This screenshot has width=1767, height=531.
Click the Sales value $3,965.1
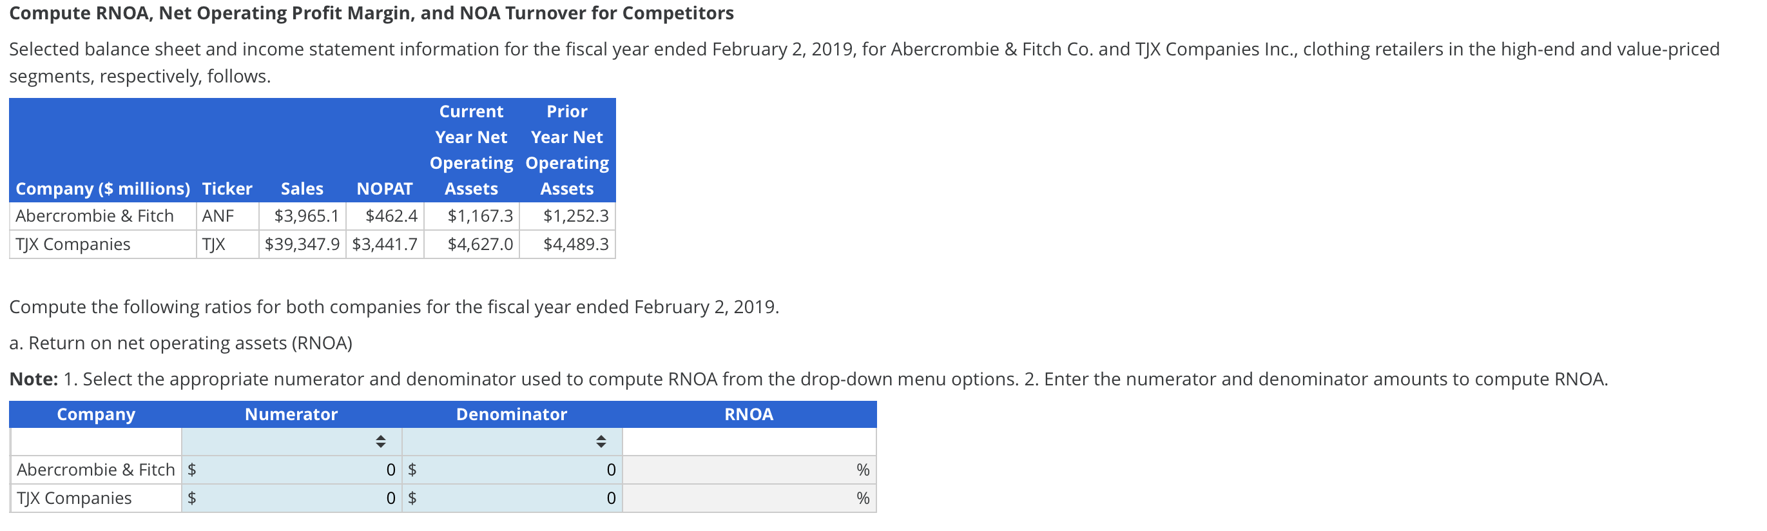click(x=302, y=215)
